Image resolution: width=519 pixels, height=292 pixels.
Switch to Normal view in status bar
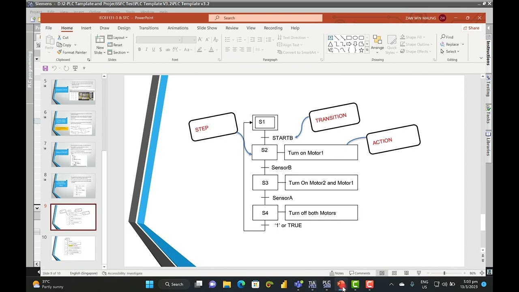coord(382,273)
